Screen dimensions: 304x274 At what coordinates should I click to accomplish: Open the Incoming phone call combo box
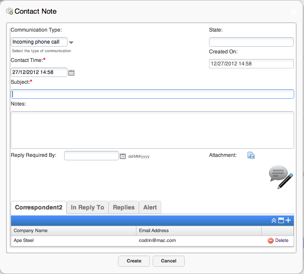38,42
